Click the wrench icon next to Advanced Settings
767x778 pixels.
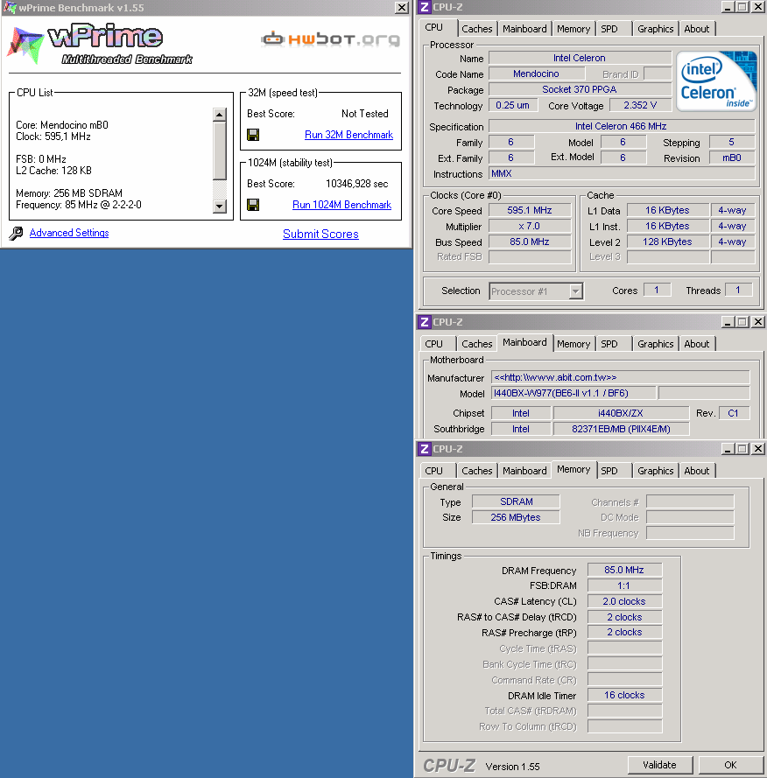(16, 233)
